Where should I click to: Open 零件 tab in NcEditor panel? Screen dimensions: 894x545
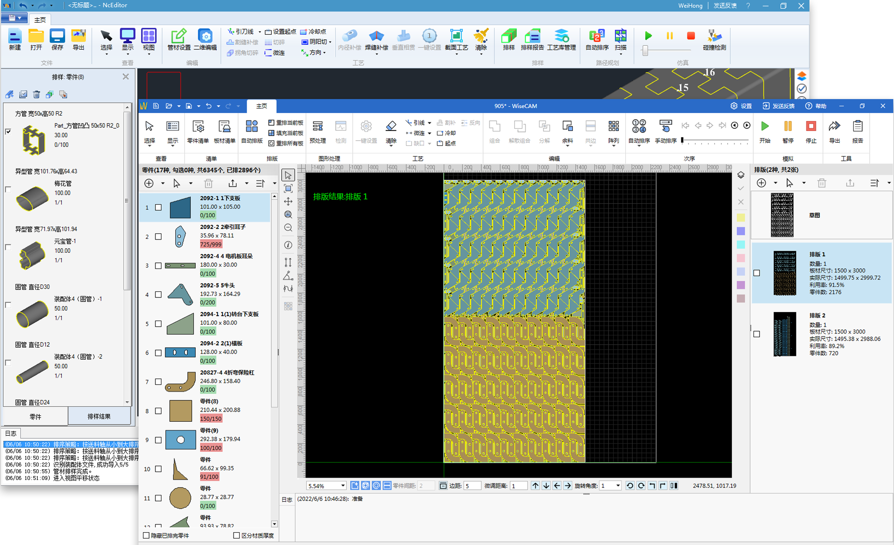35,416
